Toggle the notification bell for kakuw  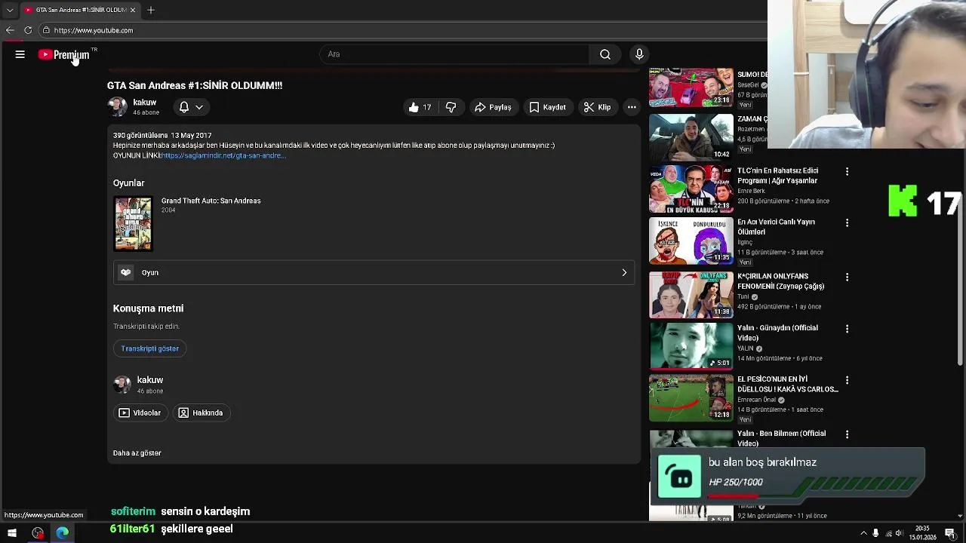(x=184, y=107)
